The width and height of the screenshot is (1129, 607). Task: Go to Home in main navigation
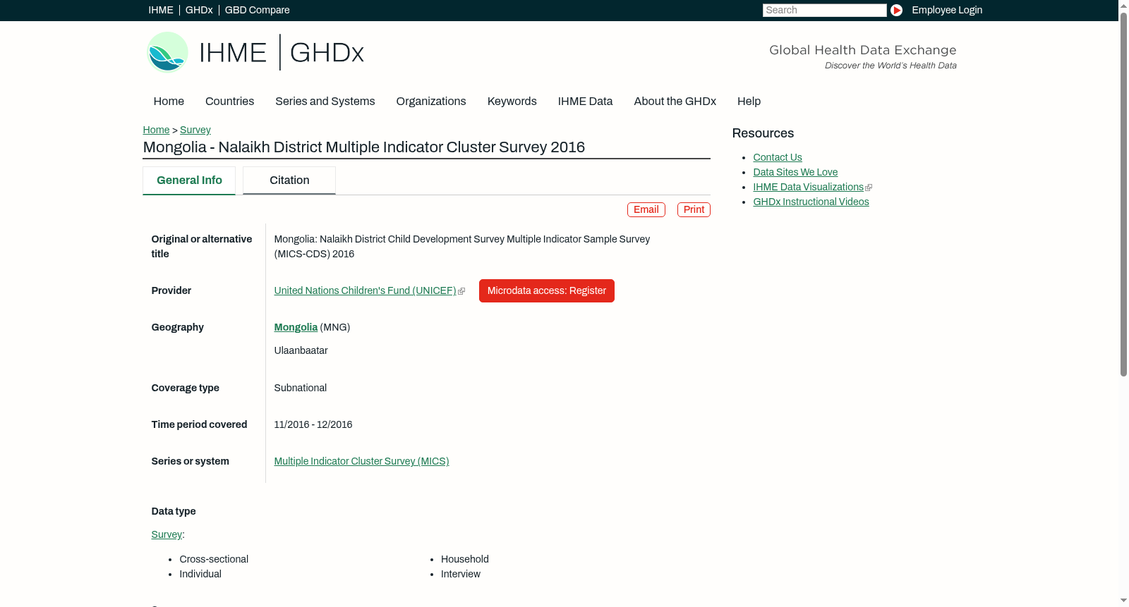[x=169, y=102]
